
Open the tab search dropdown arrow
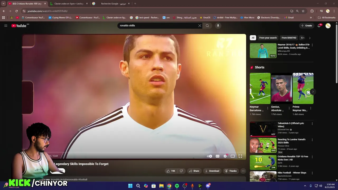tap(3, 4)
